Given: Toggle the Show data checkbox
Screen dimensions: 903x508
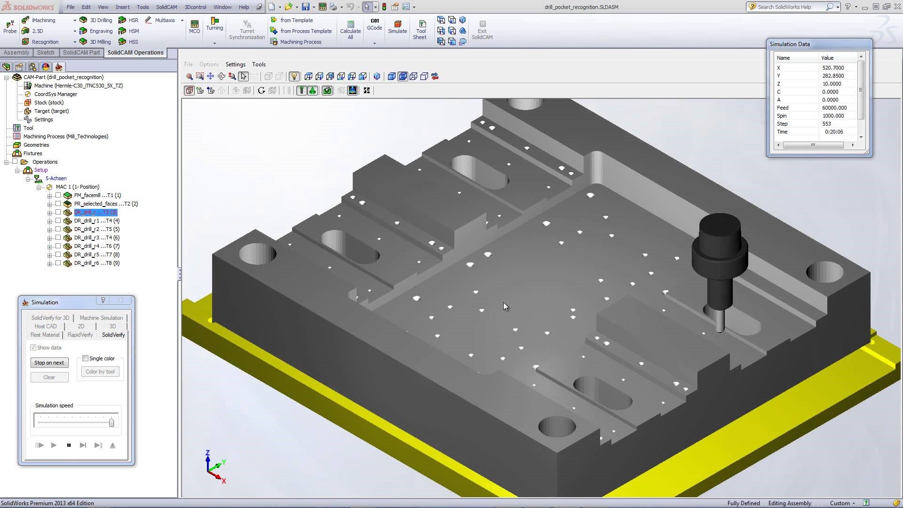Looking at the screenshot, I should point(33,348).
